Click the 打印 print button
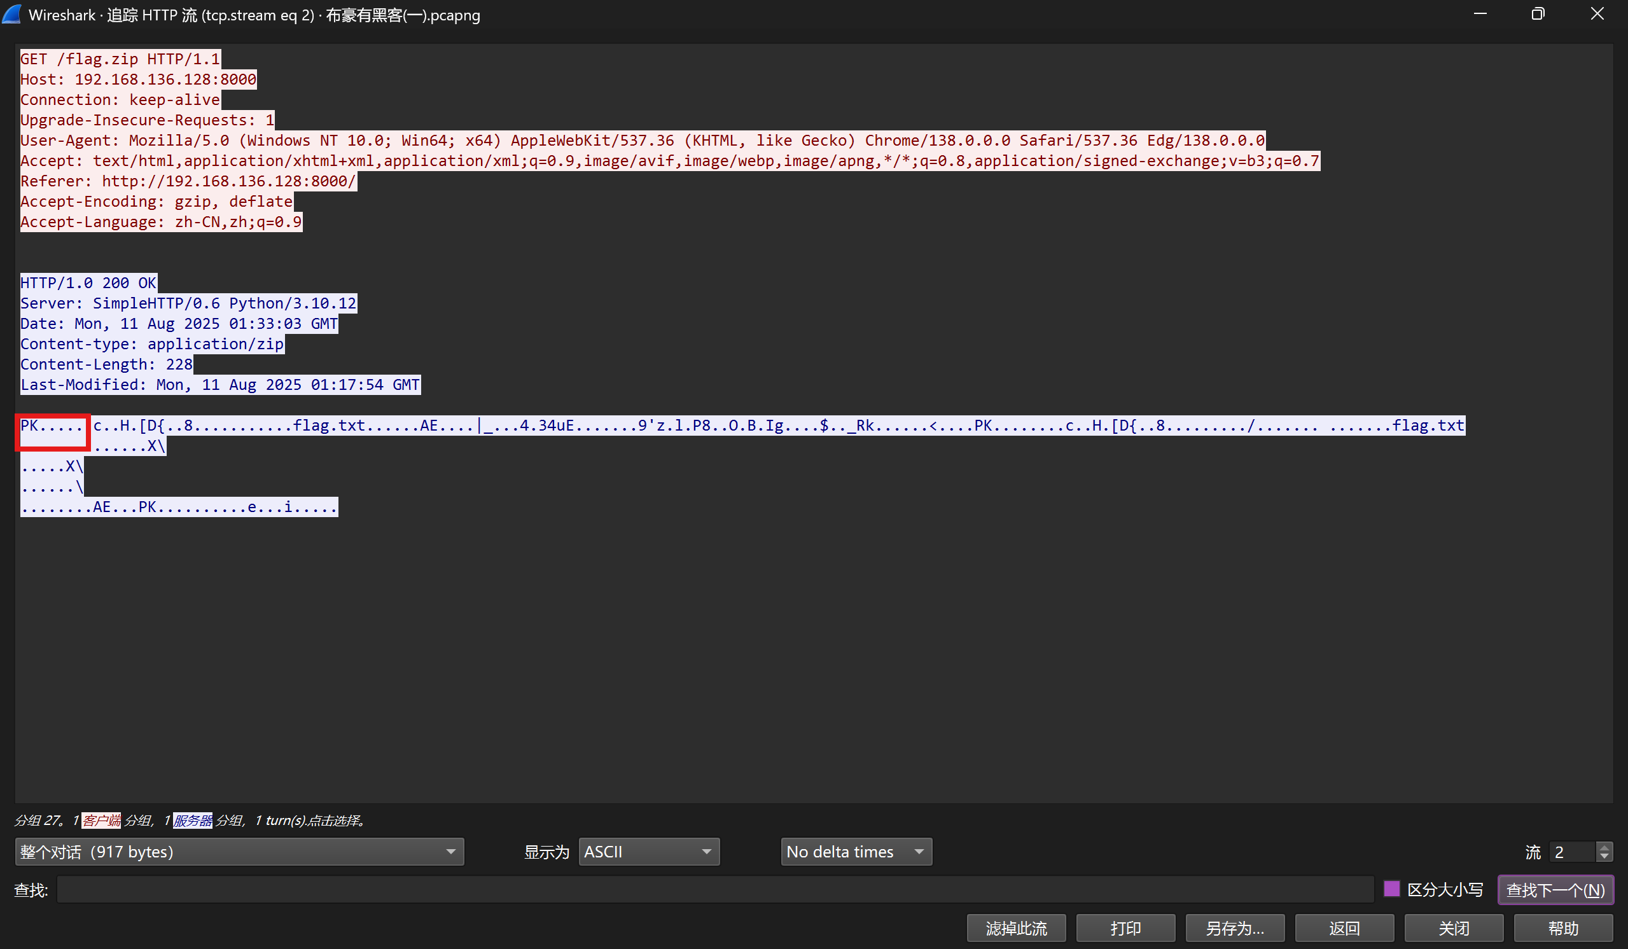This screenshot has width=1628, height=949. pos(1125,928)
